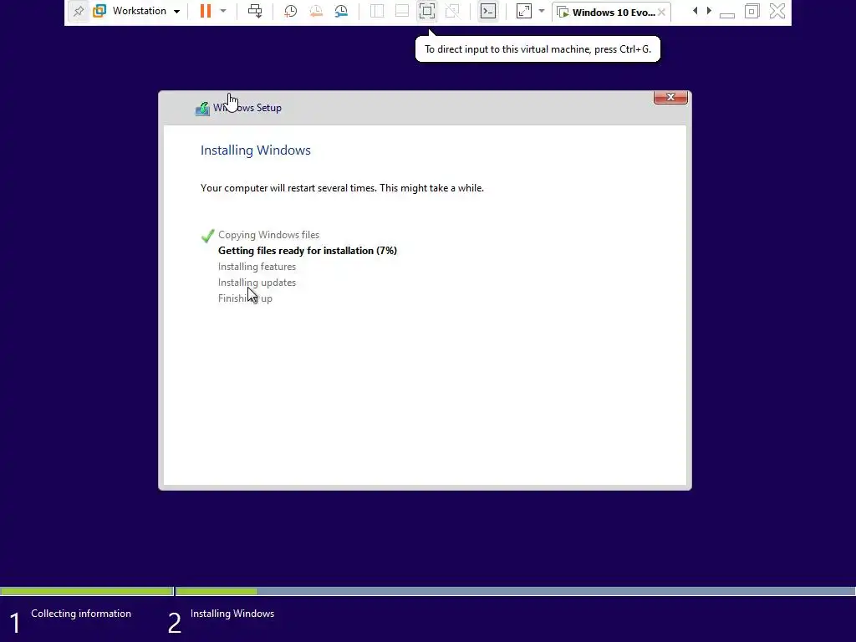Show or hide the thumbnail bar

402,11
